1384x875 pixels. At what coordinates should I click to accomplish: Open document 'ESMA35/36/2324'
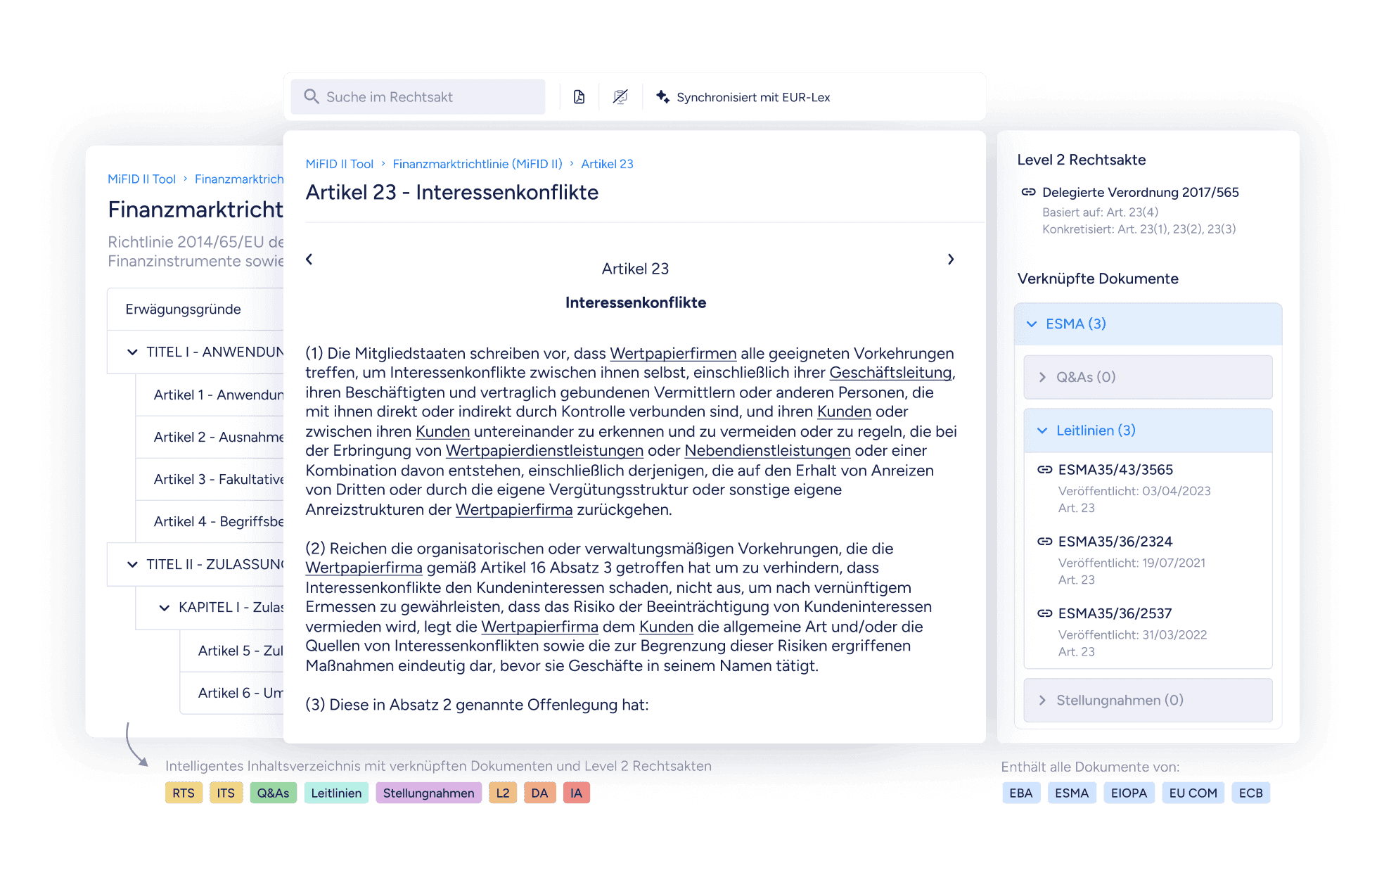1115,541
